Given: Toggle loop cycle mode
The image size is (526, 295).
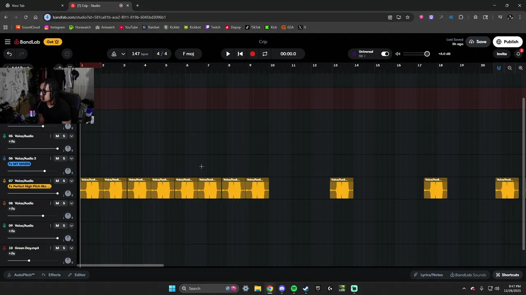Looking at the screenshot, I should click(x=265, y=54).
